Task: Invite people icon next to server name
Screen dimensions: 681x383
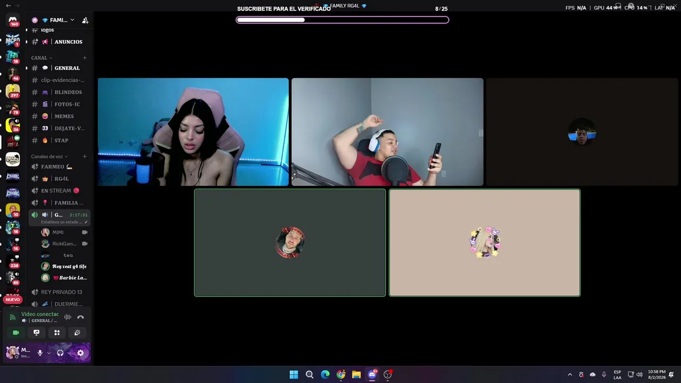Action: pos(85,20)
